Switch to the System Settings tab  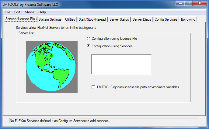coord(50,19)
